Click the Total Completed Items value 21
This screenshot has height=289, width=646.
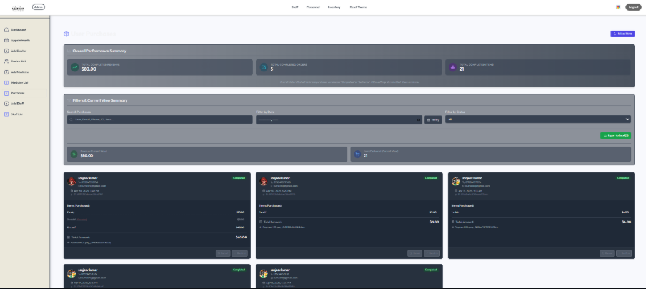(x=462, y=69)
